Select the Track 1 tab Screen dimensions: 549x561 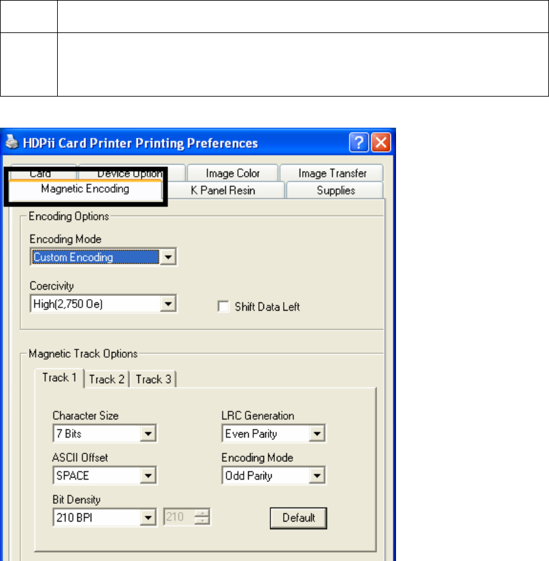pos(59,378)
